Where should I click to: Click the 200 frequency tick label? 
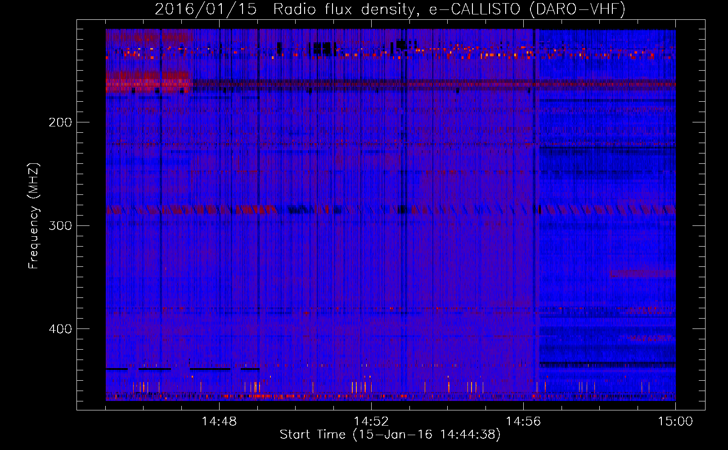point(60,122)
